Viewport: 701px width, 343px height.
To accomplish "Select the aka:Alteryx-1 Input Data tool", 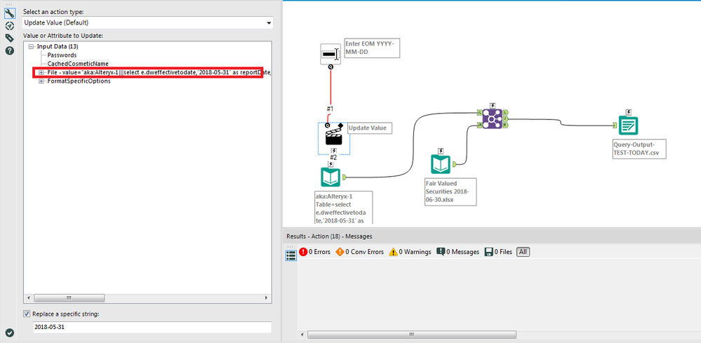I will (331, 177).
